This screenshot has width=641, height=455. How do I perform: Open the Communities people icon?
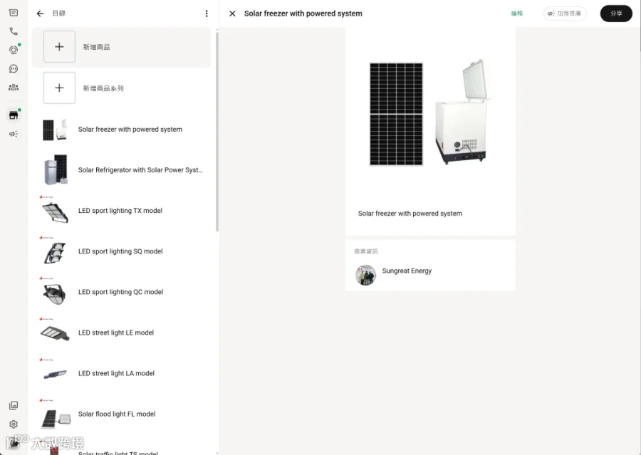point(14,87)
